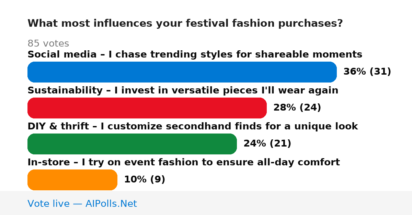The image size is (412, 215).
Task: Click the 85 votes count text
Action: [48, 43]
